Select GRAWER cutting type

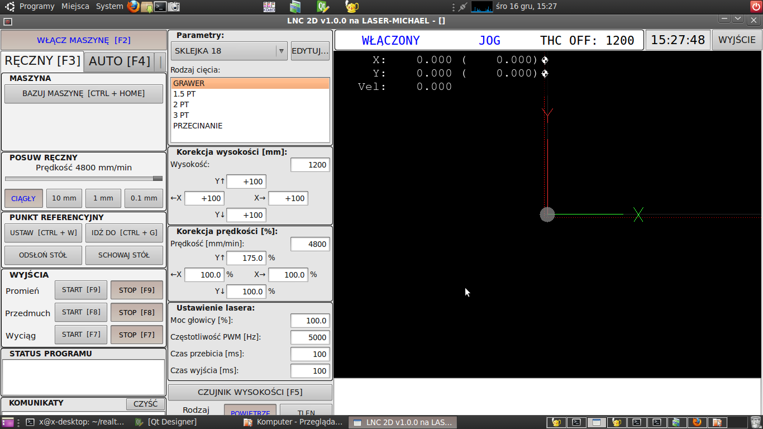click(250, 83)
